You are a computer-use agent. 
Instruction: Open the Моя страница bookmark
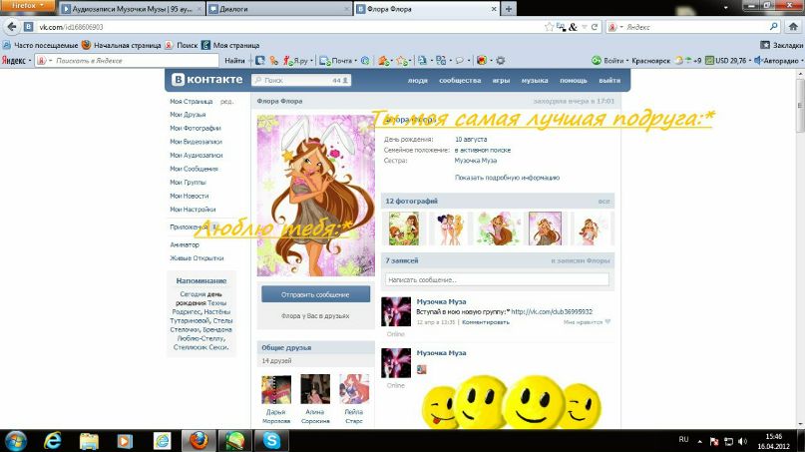(230, 45)
